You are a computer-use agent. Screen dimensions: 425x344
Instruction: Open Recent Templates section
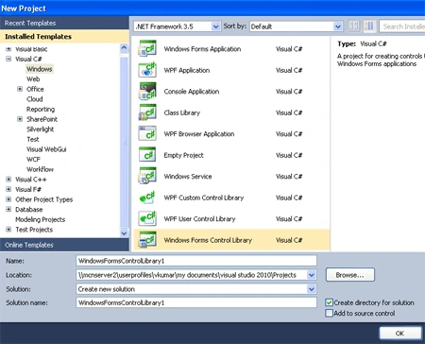pos(64,23)
